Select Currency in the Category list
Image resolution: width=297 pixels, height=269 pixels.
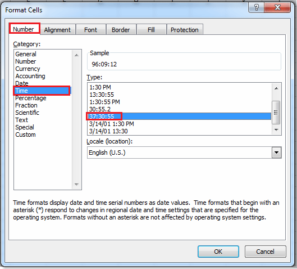point(28,69)
